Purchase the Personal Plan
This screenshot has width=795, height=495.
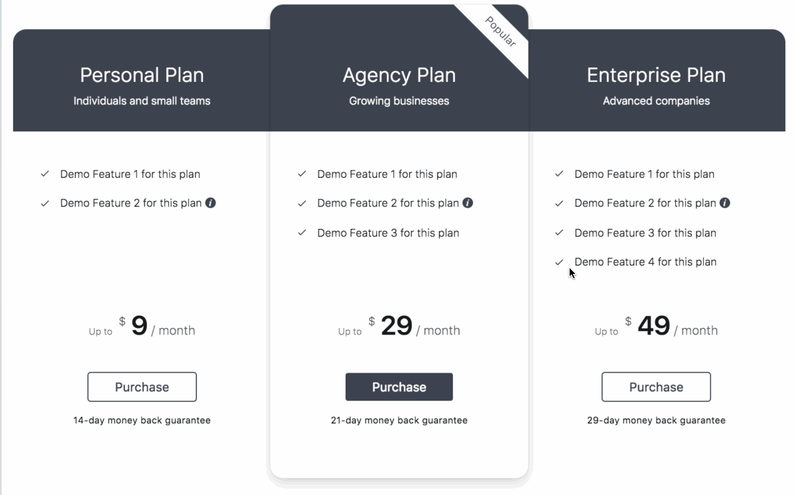pos(142,387)
